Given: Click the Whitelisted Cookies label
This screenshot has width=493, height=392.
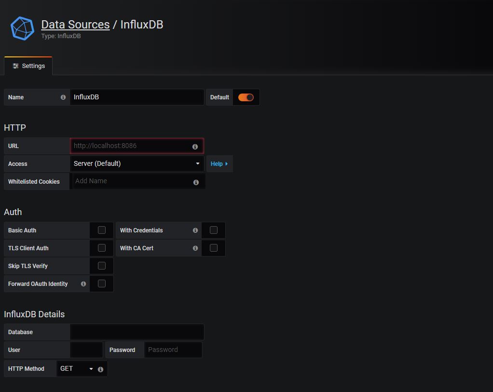Looking at the screenshot, I should [34, 182].
